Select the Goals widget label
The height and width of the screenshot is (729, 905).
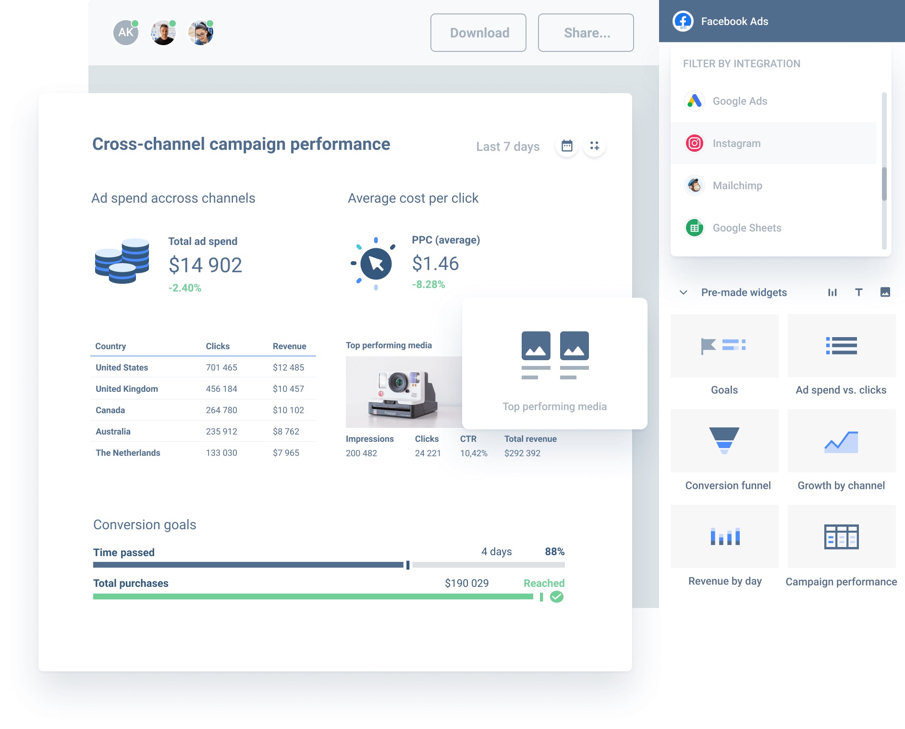point(724,390)
